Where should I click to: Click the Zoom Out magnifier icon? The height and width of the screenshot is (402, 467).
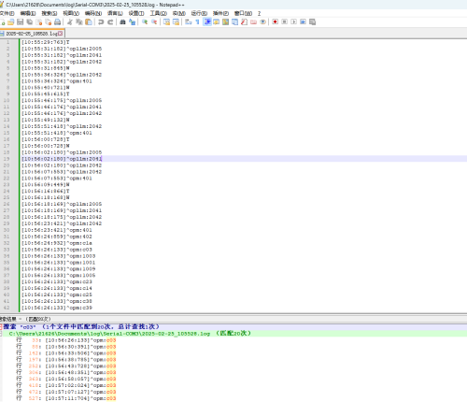[154, 22]
